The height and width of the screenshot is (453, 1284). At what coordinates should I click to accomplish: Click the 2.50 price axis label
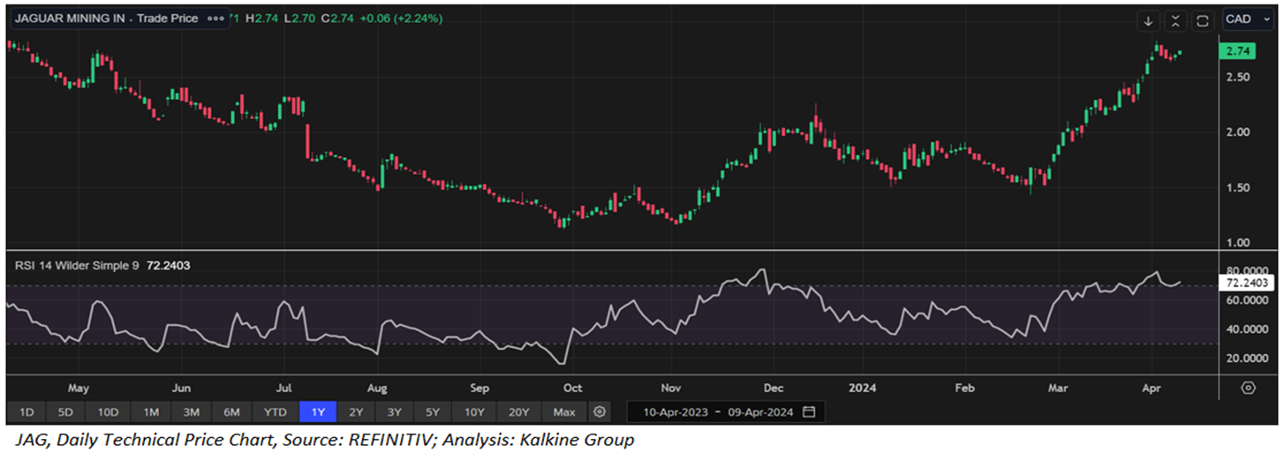click(x=1240, y=78)
